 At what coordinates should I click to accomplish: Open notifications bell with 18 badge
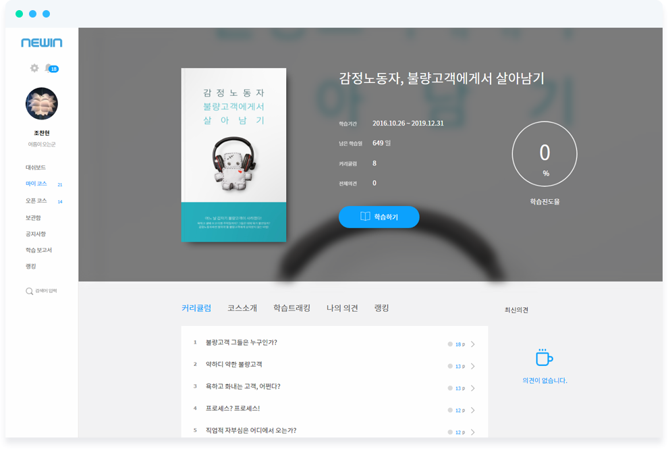[51, 68]
